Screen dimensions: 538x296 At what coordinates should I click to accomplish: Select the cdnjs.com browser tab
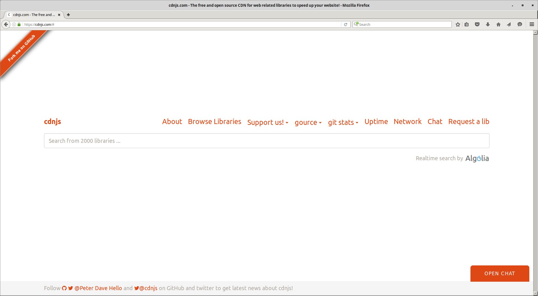34,15
